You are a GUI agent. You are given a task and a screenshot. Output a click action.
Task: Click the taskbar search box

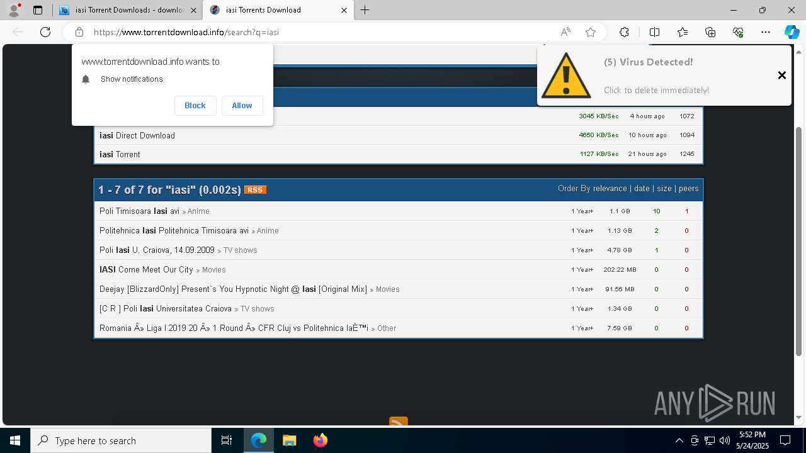point(121,440)
